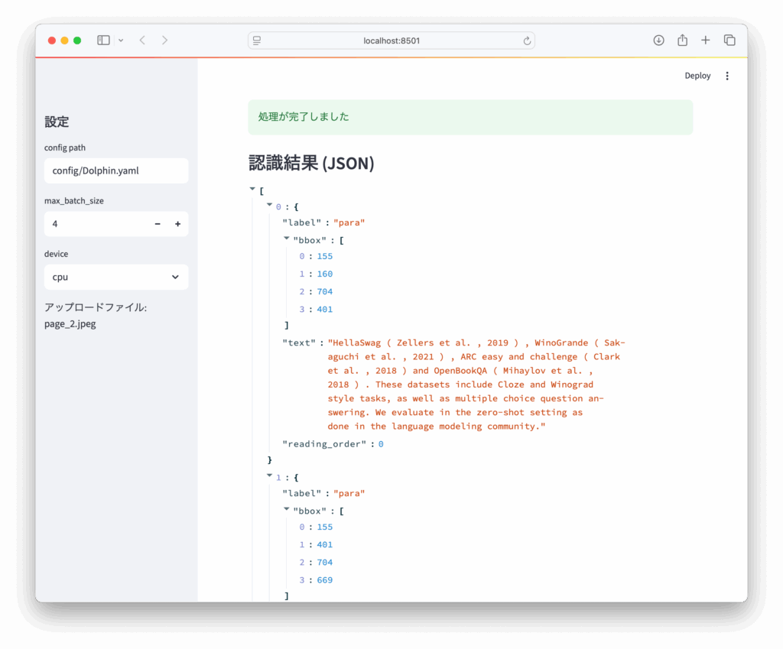783x649 pixels.
Task: Click the Deploy button
Action: (697, 76)
